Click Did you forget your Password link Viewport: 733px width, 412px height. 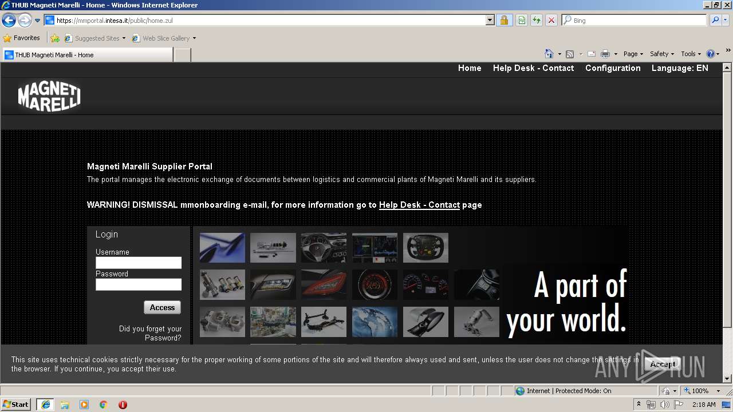150,333
